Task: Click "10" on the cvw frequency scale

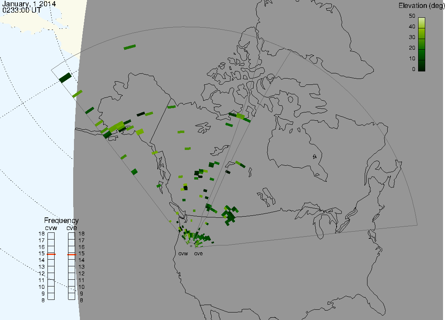Action: pos(42,287)
